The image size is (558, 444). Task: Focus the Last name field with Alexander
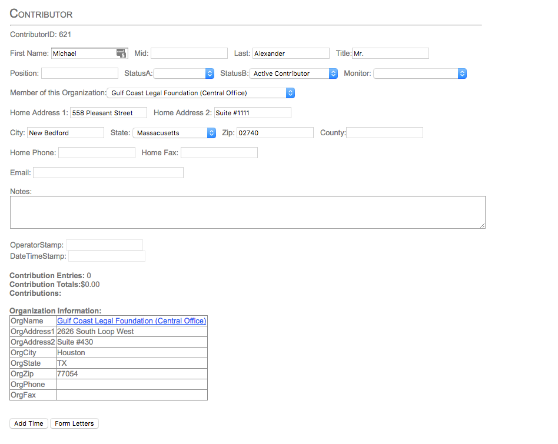tap(291, 54)
